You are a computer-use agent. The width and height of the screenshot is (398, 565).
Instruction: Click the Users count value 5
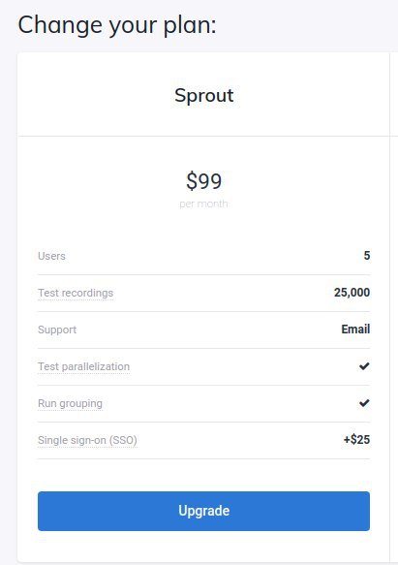tap(367, 256)
